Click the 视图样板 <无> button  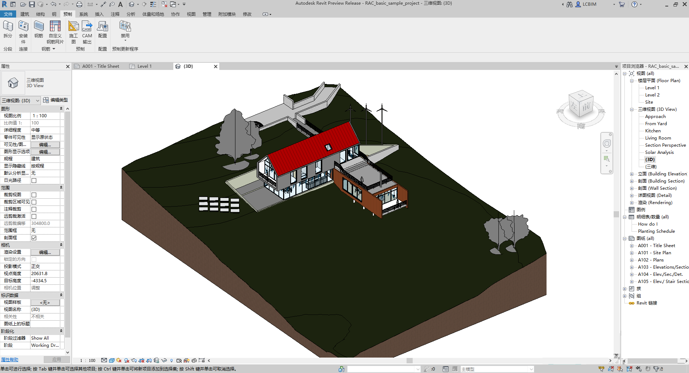pyautogui.click(x=45, y=302)
